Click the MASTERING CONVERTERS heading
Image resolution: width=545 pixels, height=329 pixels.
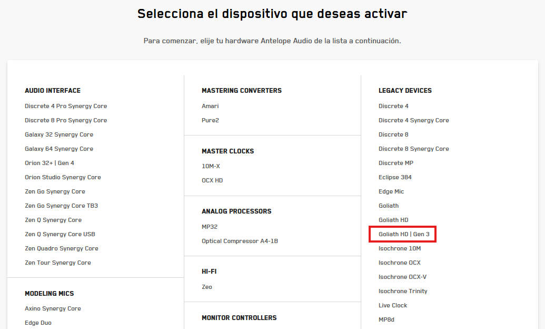coord(242,91)
